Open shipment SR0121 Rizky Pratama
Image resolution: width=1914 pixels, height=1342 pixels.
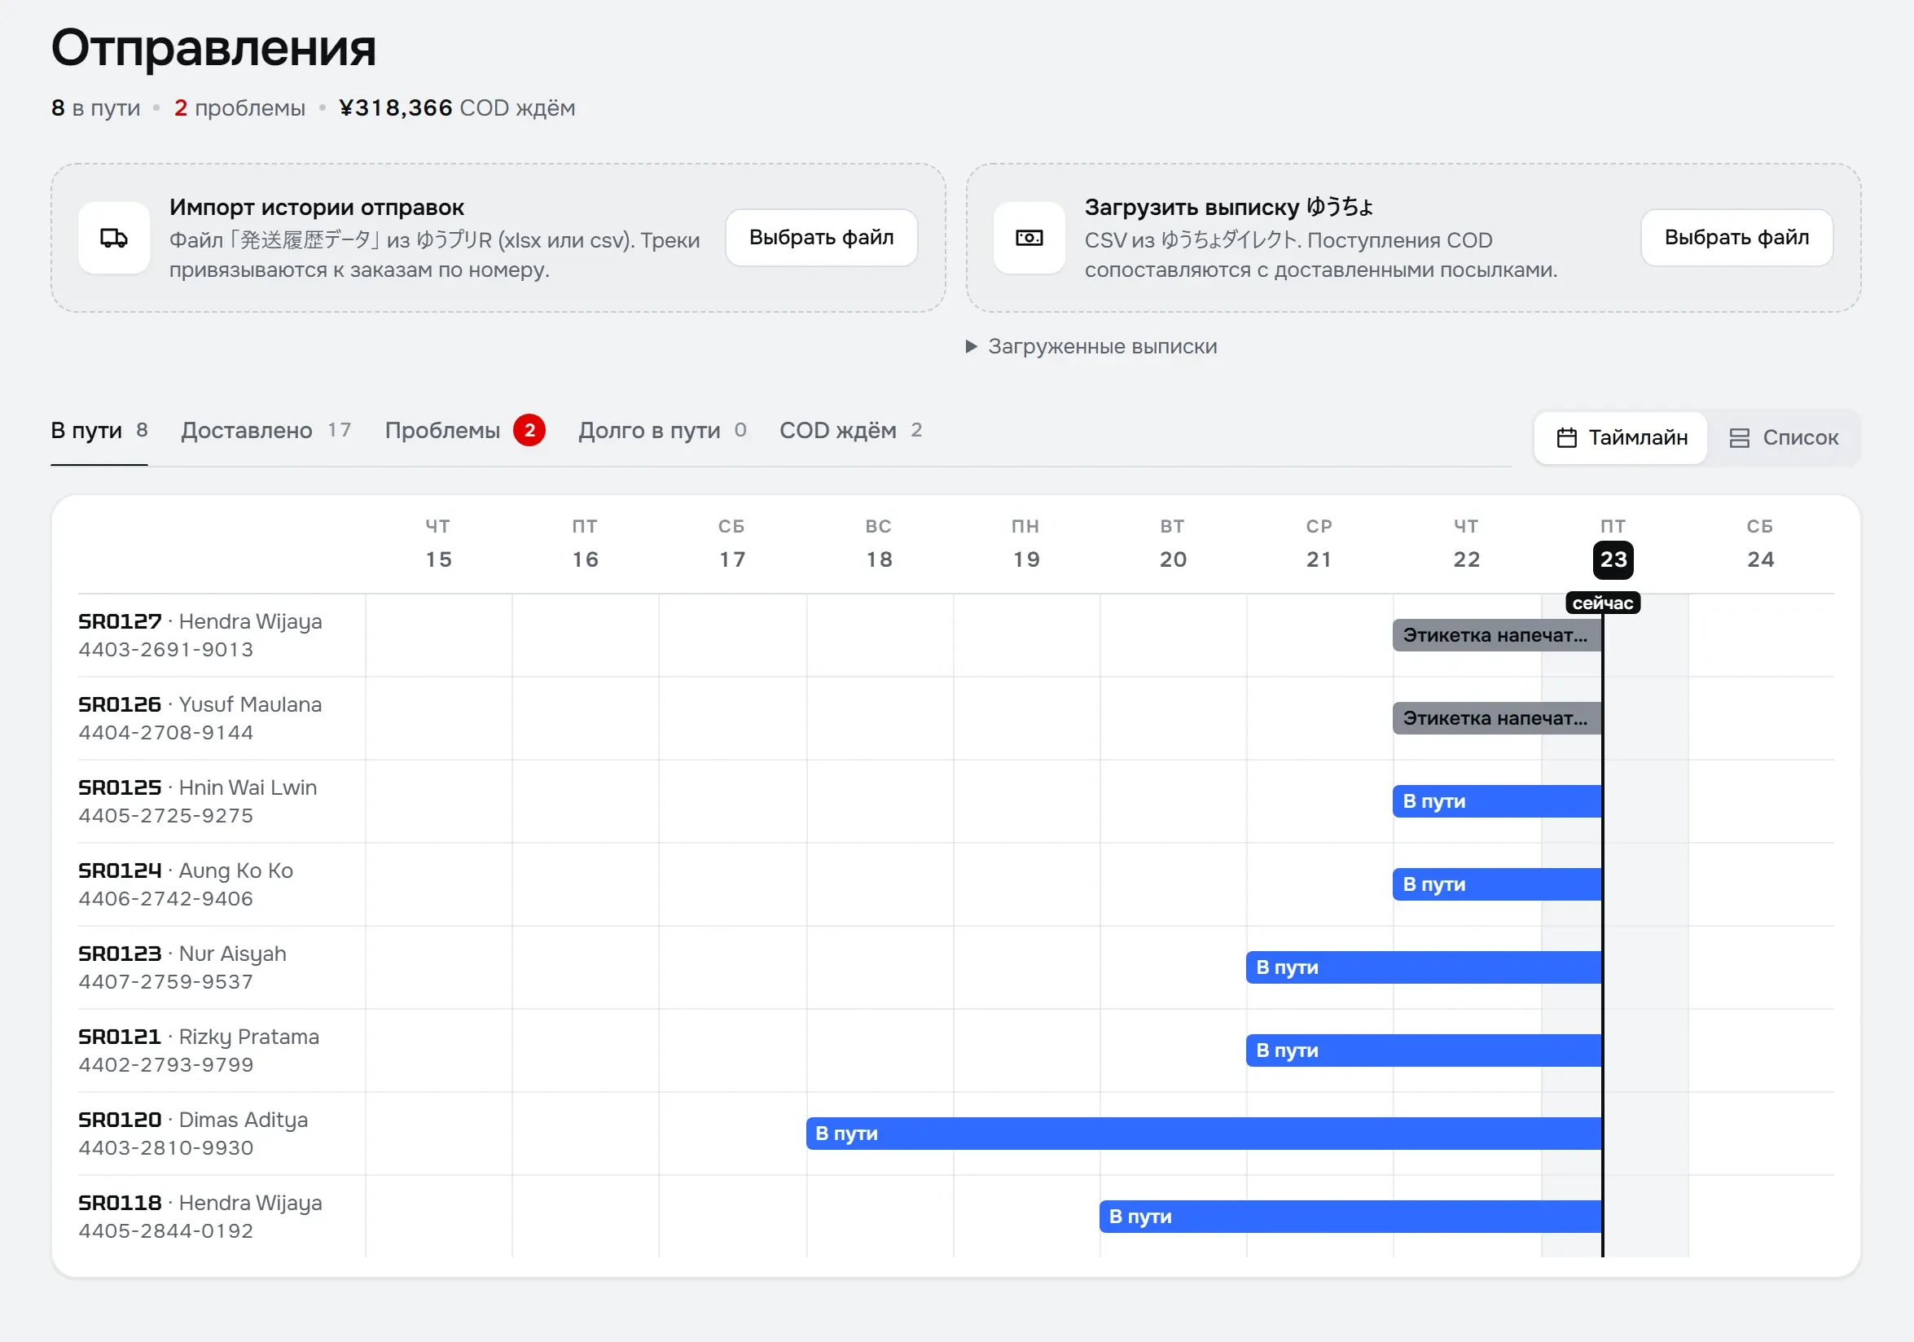[199, 1037]
